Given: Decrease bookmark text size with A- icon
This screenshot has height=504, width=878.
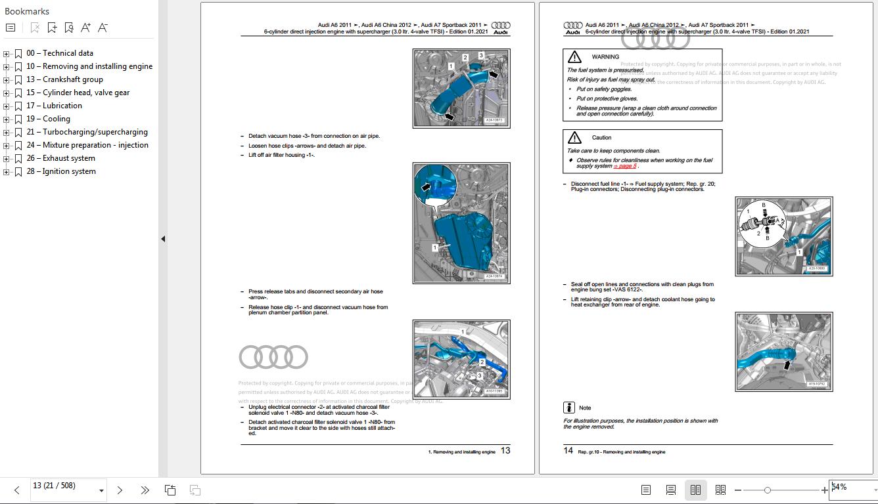Looking at the screenshot, I should pos(103,28).
